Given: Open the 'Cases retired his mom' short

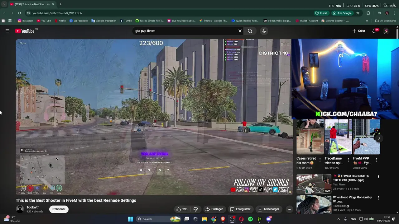Looking at the screenshot, I should pos(310,137).
